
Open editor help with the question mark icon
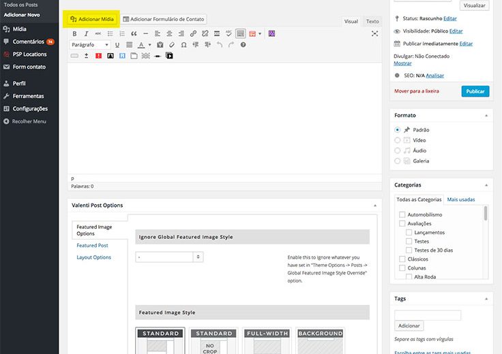[243, 45]
